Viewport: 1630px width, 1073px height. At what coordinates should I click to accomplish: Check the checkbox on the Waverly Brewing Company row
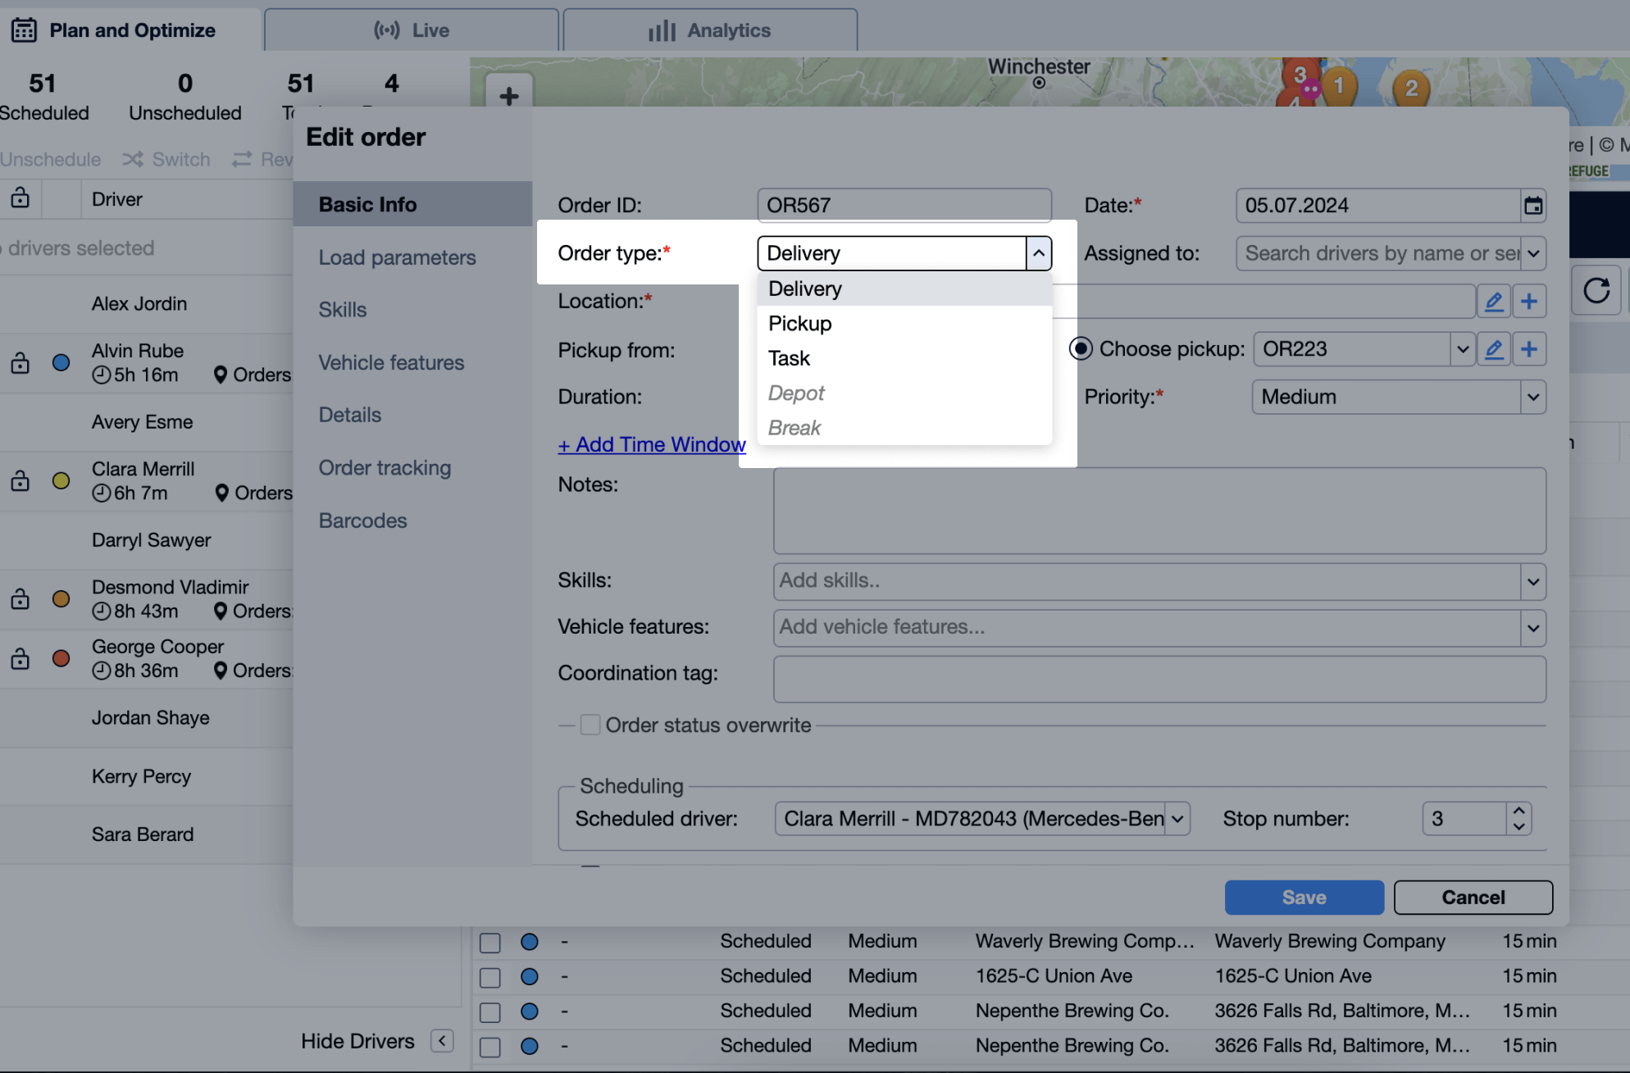click(x=489, y=942)
